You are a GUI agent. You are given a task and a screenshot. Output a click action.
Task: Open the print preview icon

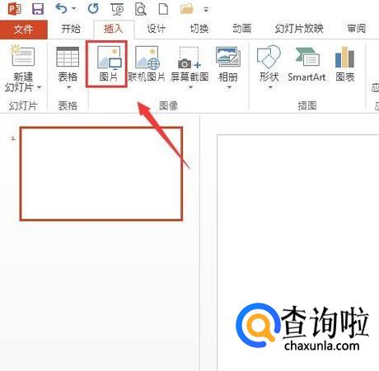(x=141, y=9)
